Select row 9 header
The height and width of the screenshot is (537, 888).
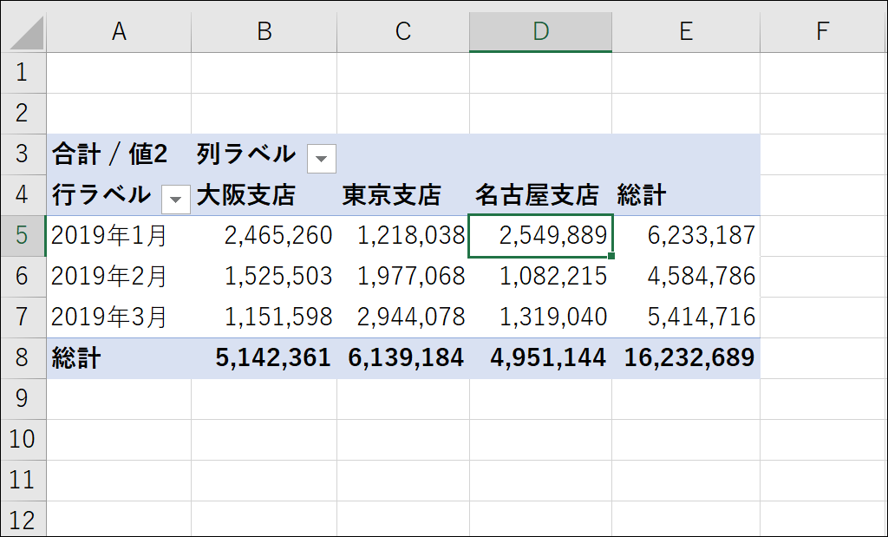(23, 399)
